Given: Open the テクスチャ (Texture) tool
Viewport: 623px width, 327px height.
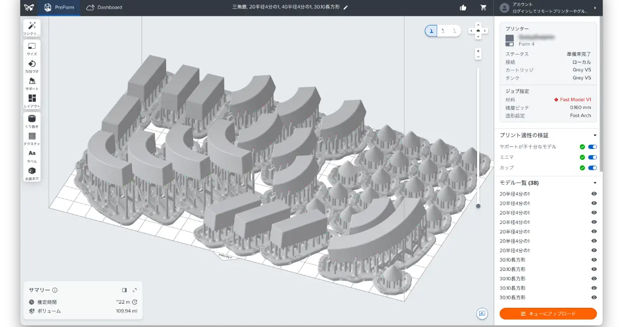Looking at the screenshot, I should [x=32, y=139].
